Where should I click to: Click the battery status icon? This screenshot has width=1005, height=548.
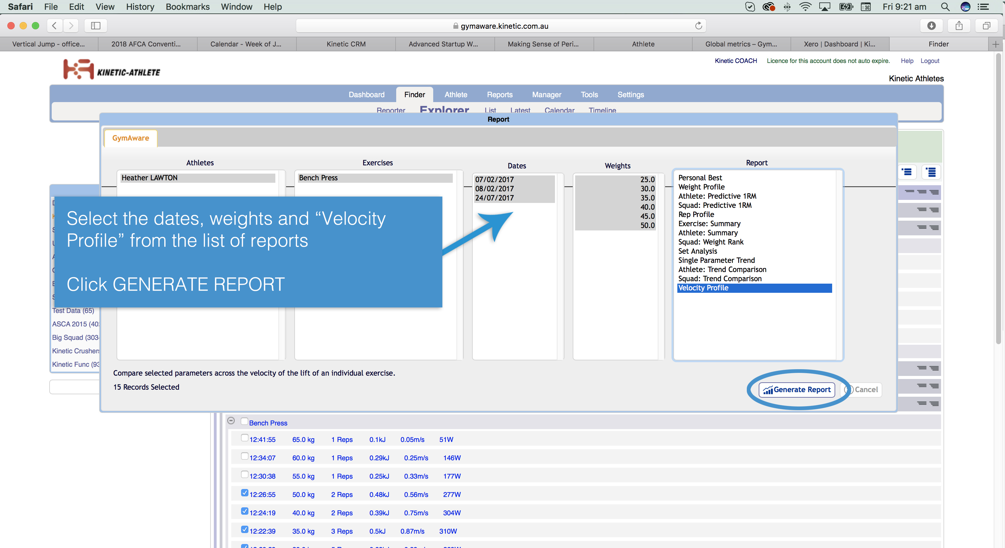(x=846, y=7)
